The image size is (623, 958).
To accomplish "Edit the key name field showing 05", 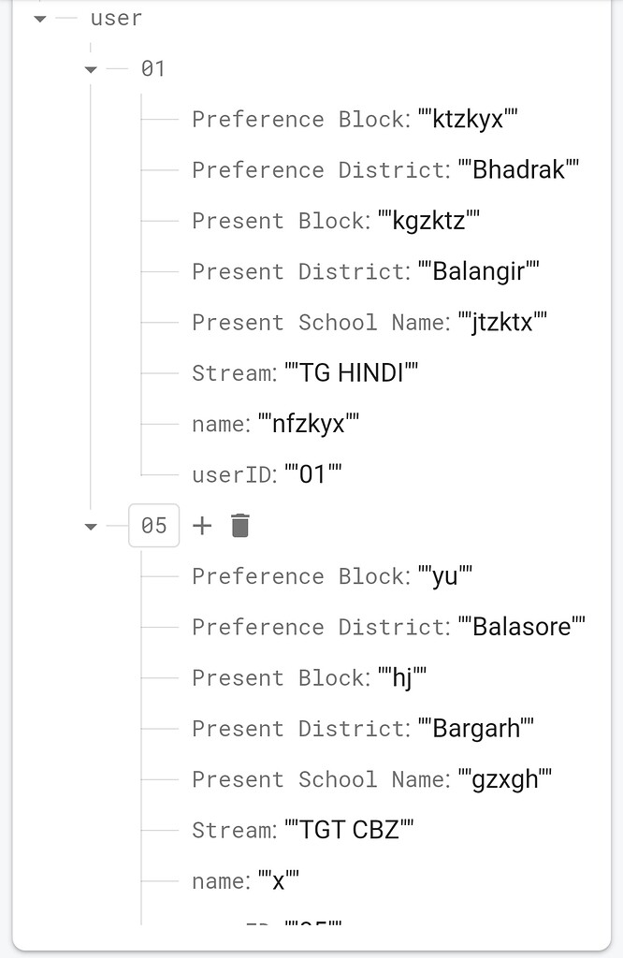I will 153,525.
